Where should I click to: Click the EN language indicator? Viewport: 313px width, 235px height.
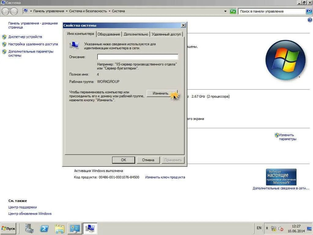tap(259, 228)
